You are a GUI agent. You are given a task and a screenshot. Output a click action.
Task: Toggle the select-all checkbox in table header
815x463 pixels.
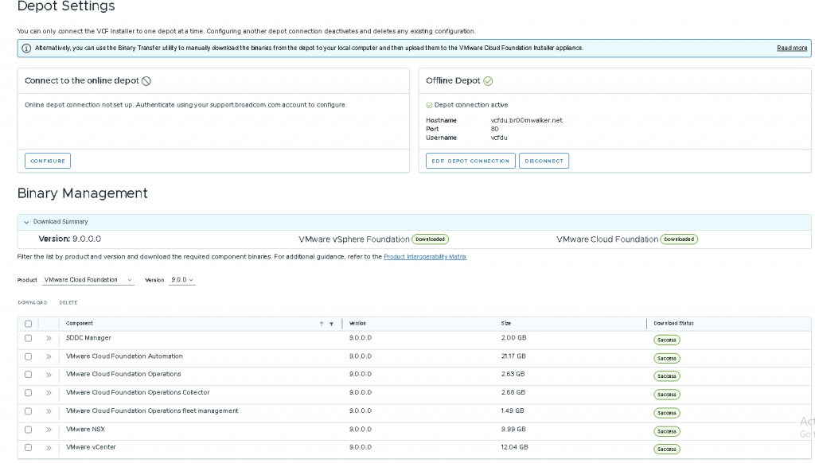coord(28,324)
